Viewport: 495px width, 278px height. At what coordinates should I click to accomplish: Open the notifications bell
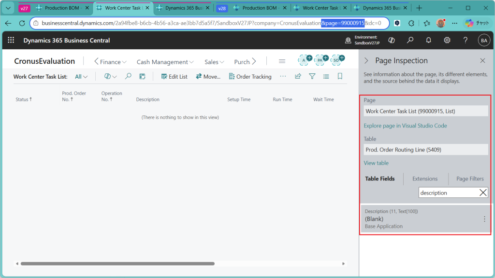click(x=428, y=41)
